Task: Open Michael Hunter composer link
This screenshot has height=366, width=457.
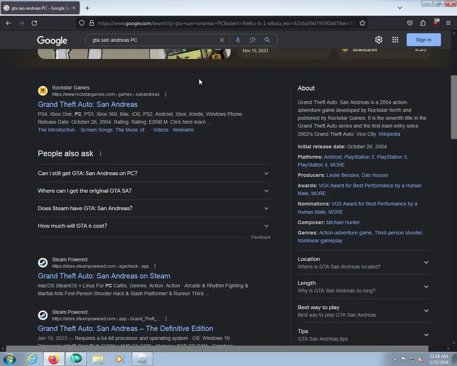Action: [343, 222]
